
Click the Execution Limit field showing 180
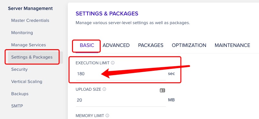(x=121, y=74)
